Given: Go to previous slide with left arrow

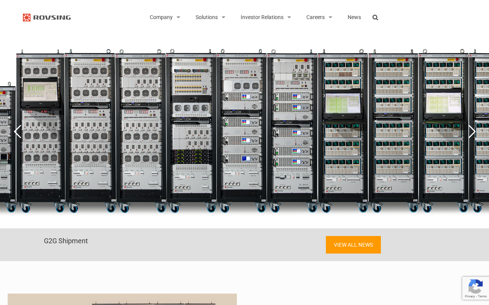Looking at the screenshot, I should coord(17,132).
